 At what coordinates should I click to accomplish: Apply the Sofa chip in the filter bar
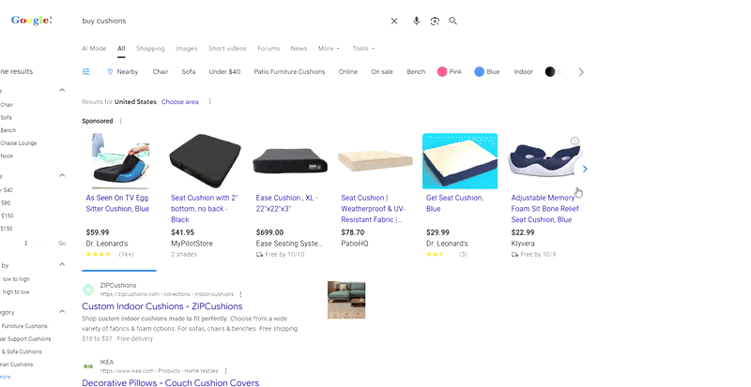click(189, 72)
